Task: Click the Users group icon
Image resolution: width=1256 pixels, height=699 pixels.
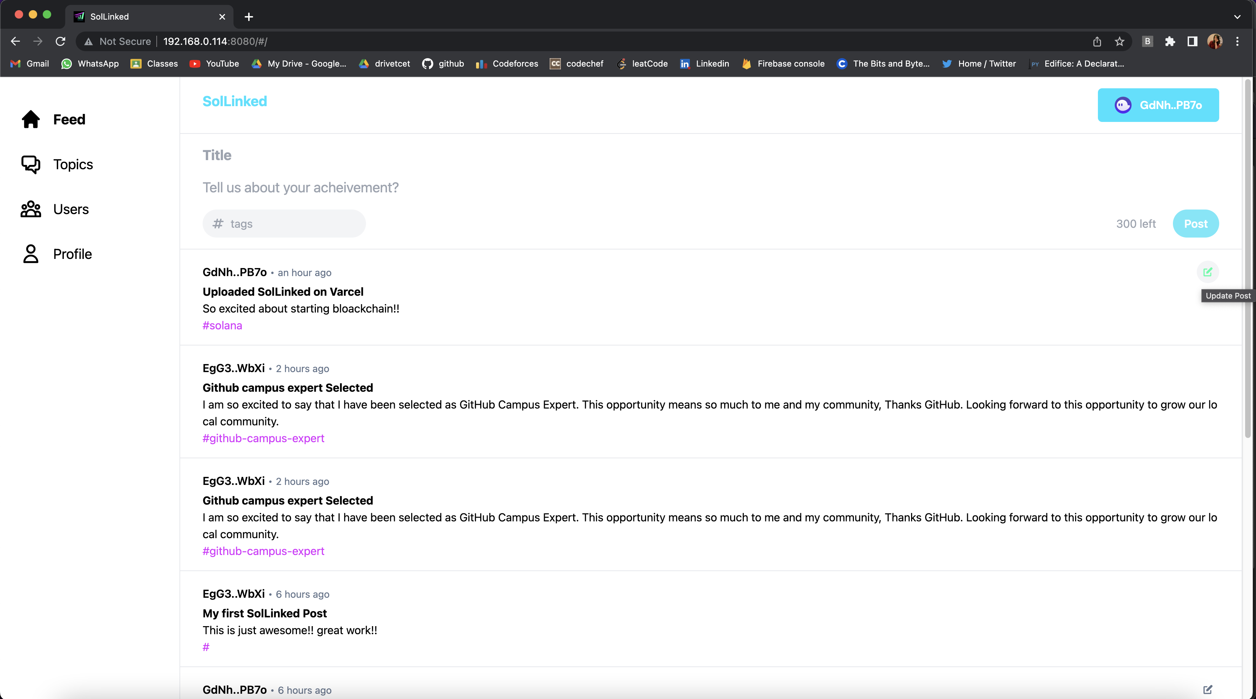Action: [x=31, y=209]
